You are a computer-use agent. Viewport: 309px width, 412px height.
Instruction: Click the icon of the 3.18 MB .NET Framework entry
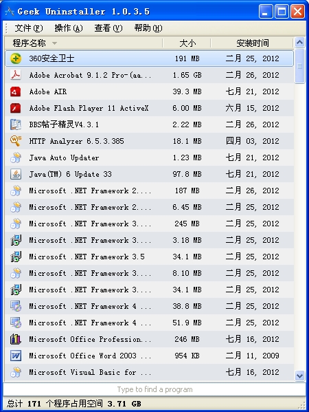(x=16, y=240)
